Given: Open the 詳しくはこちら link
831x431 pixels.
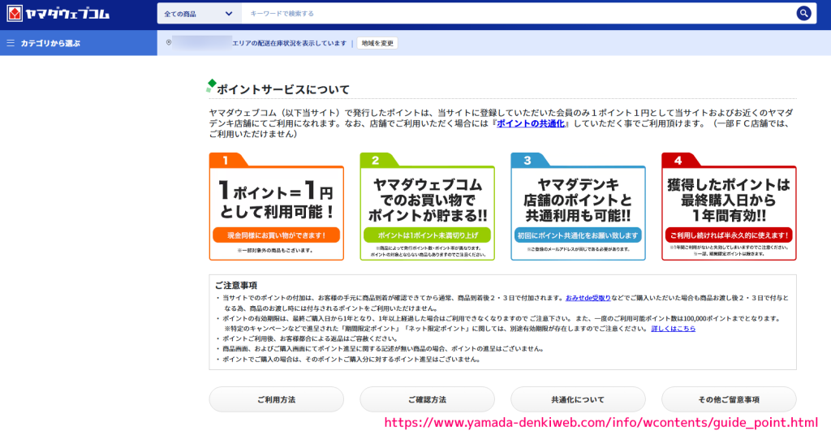Looking at the screenshot, I should point(673,329).
